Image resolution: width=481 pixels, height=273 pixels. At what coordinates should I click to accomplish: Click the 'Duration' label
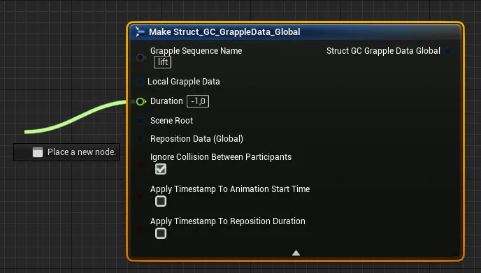tap(166, 101)
